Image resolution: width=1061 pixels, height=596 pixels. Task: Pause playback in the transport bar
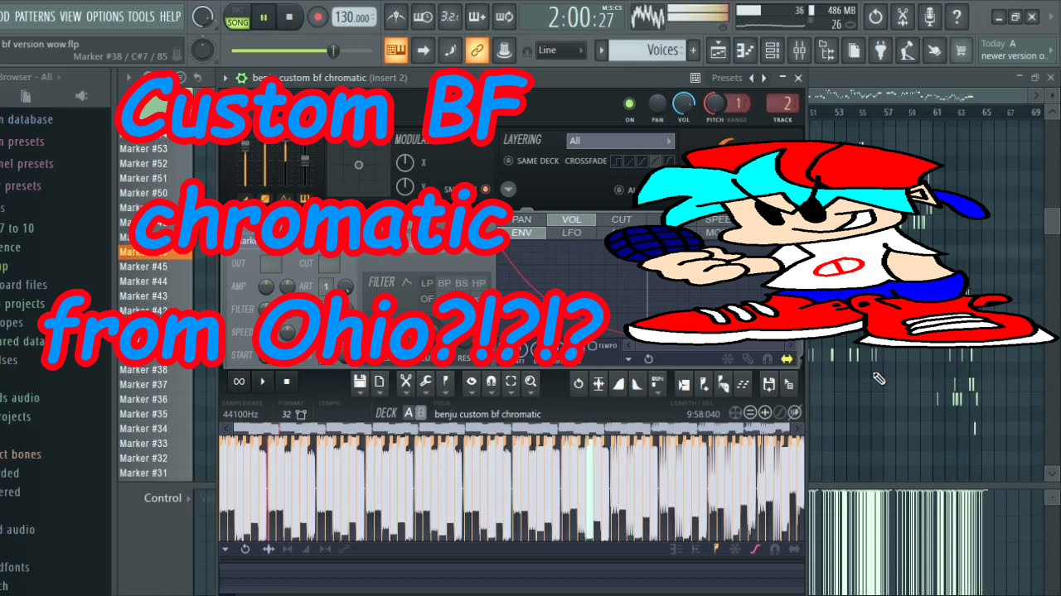[x=264, y=17]
